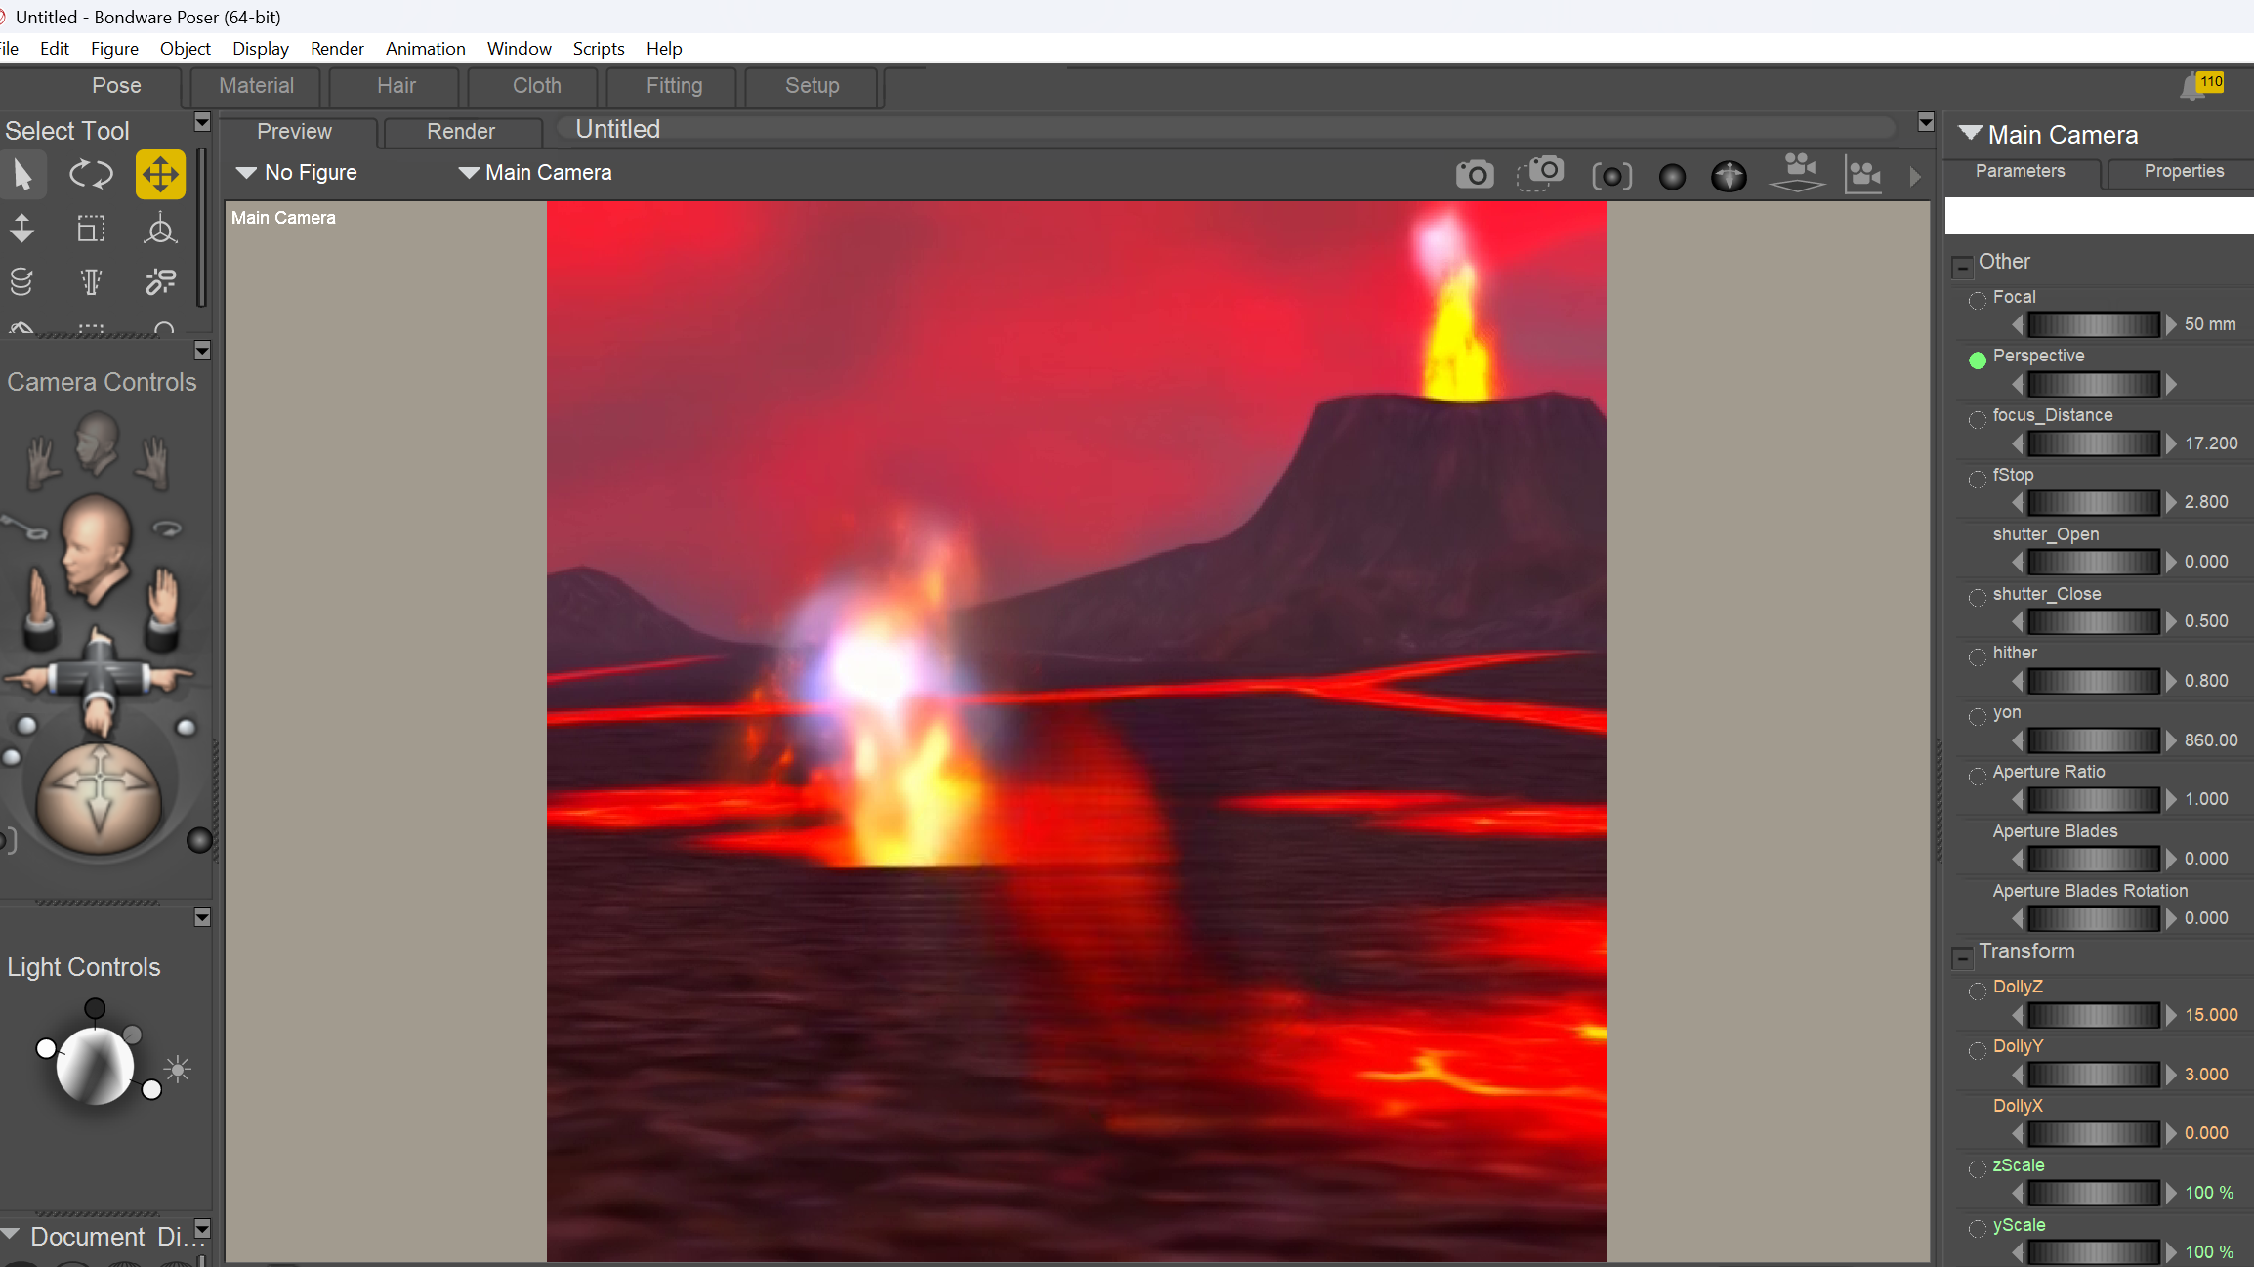The height and width of the screenshot is (1267, 2254).
Task: Click the camera over ground plane icon
Action: point(1798,172)
